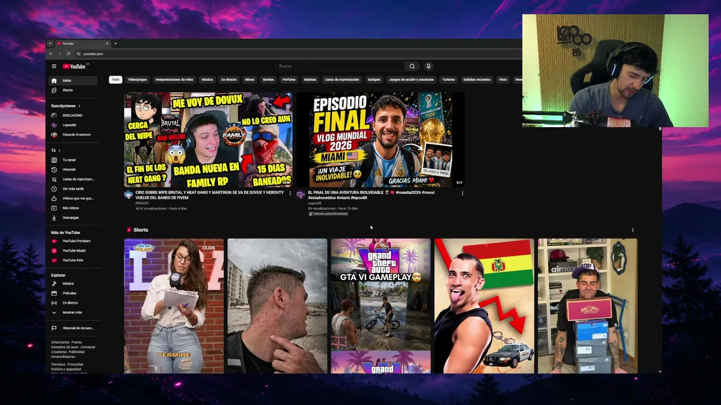
Task: Select the Maletas filter chip
Action: pos(310,79)
